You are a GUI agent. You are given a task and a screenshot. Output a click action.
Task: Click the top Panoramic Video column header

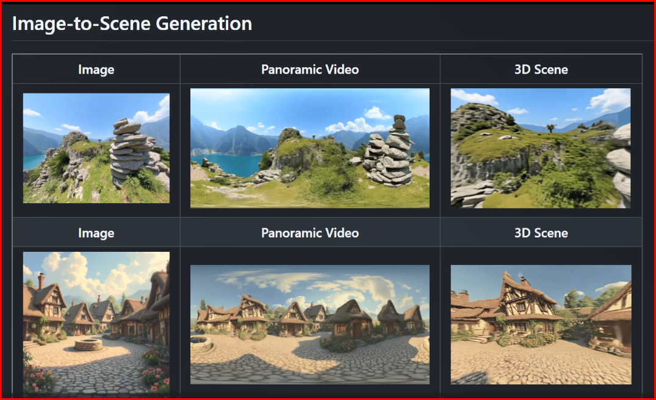310,70
